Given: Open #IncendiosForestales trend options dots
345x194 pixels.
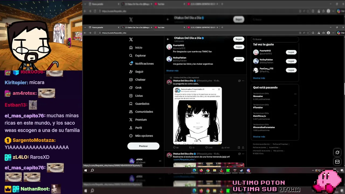Looking at the screenshot, I should (x=295, y=125).
